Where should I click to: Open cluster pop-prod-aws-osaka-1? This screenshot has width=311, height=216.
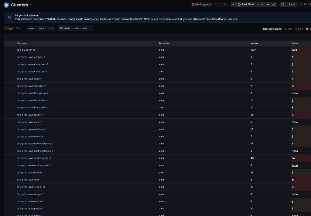point(30,201)
